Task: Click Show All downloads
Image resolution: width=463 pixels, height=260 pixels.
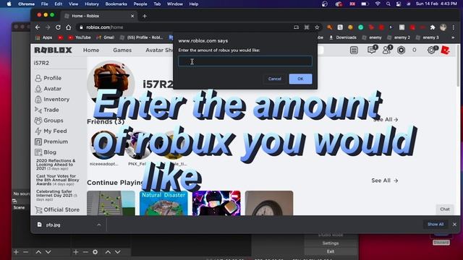Action: click(436, 225)
